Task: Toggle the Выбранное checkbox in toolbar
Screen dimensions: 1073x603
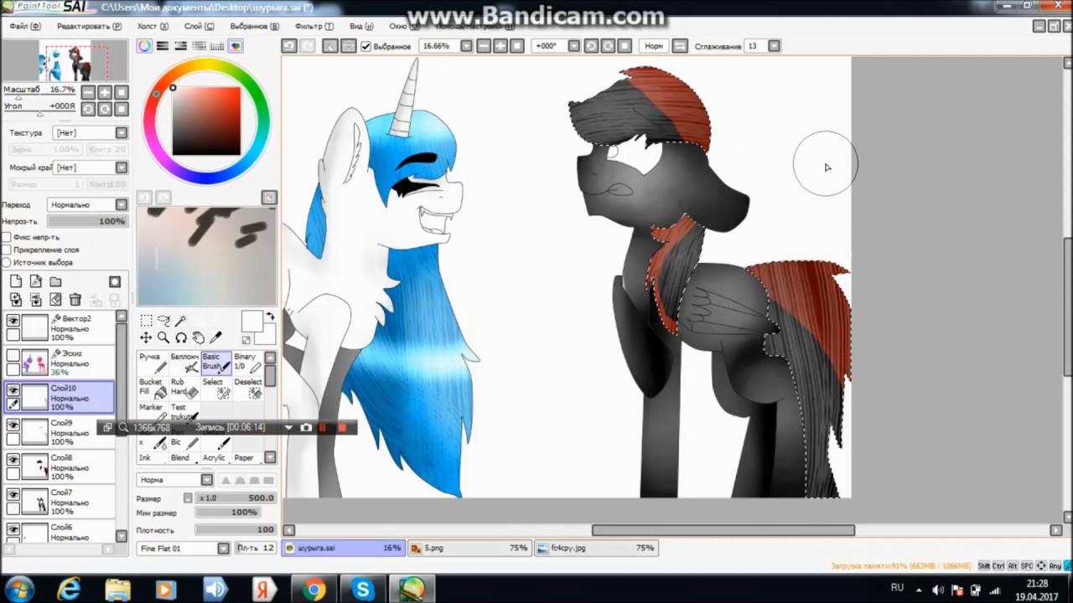Action: tap(366, 46)
